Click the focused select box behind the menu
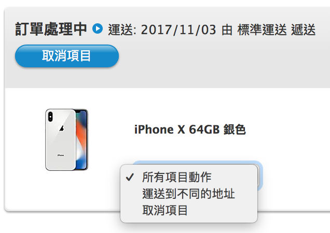 tap(260, 176)
